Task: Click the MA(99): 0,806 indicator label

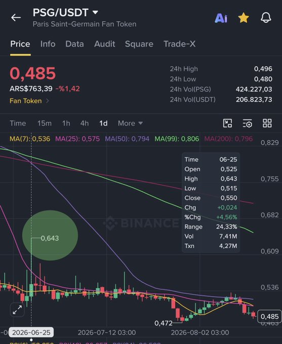Action: tap(177, 139)
